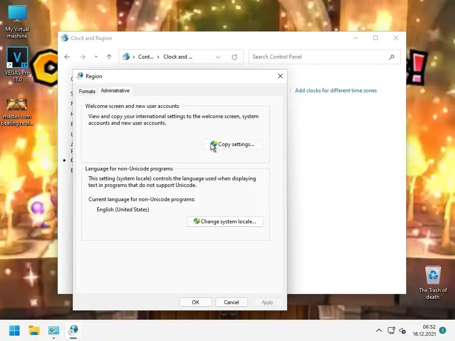Open My Virtual mashine desktop icon
The image size is (455, 341).
(x=17, y=22)
